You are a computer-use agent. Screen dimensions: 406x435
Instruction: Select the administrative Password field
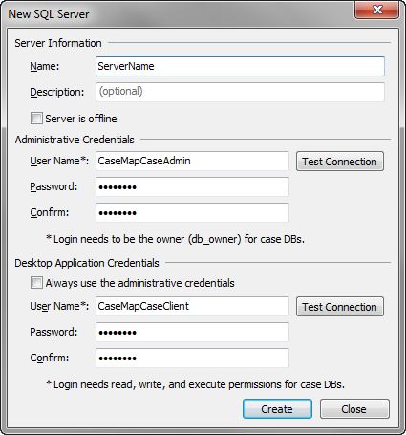pyautogui.click(x=192, y=186)
